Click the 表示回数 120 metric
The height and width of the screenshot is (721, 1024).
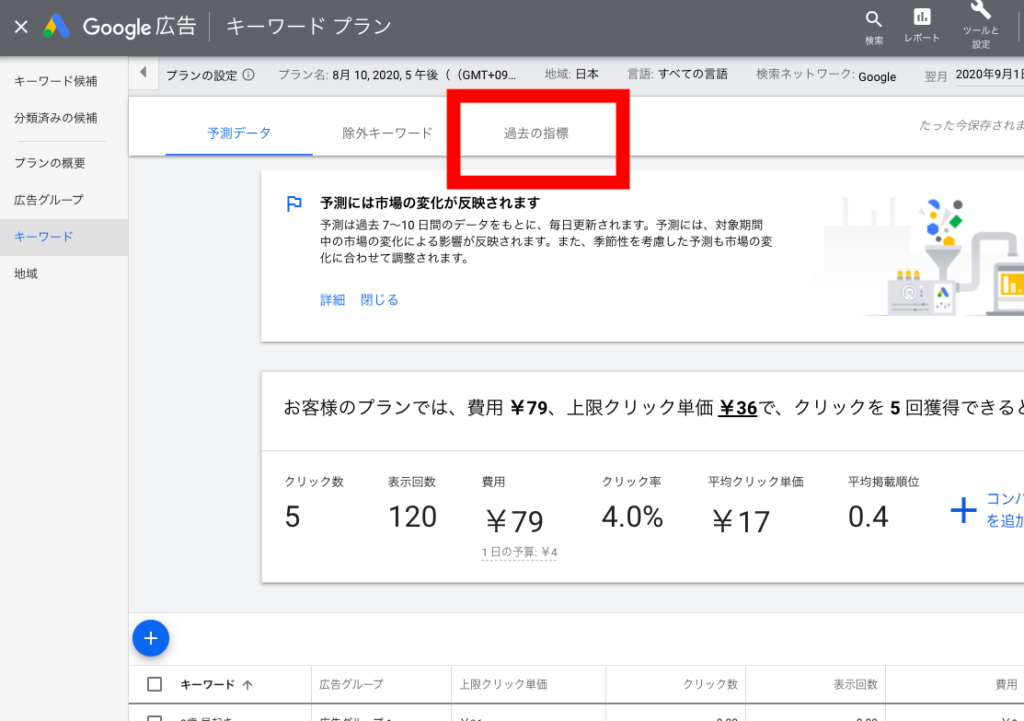(x=412, y=504)
